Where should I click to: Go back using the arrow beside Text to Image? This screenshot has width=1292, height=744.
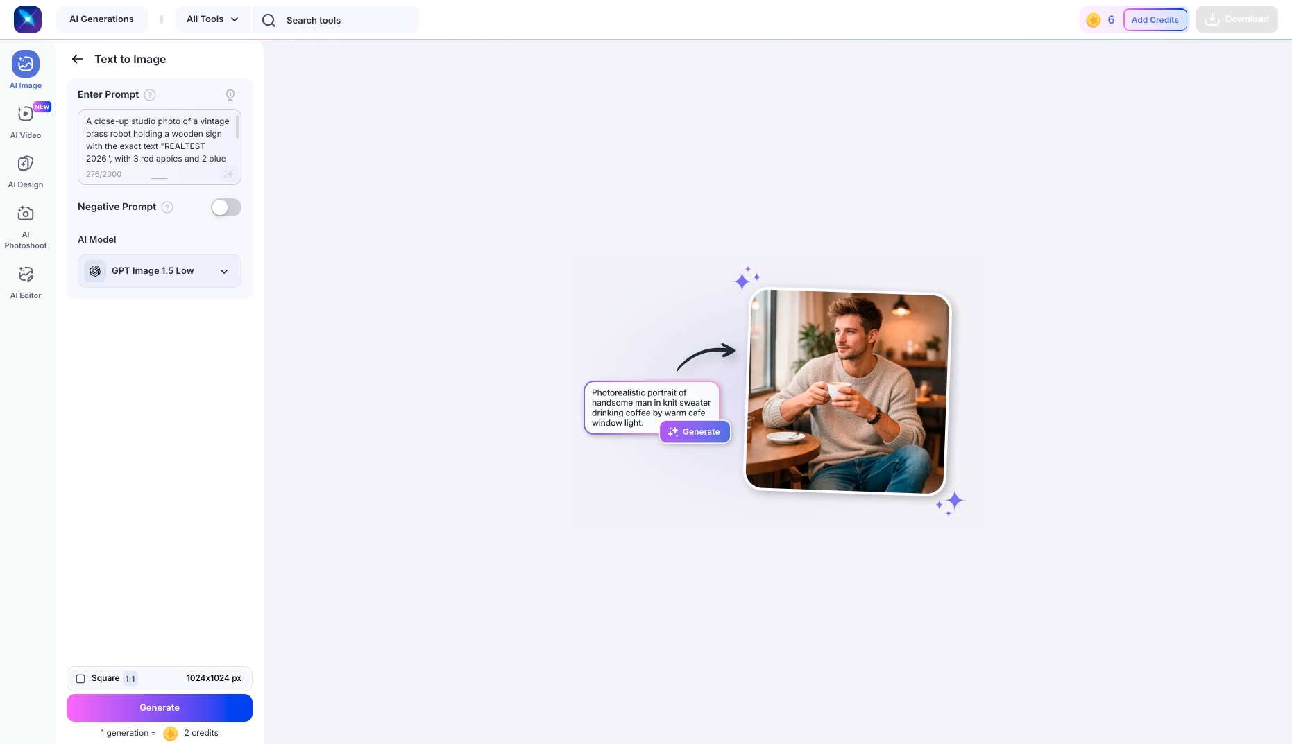(78, 59)
